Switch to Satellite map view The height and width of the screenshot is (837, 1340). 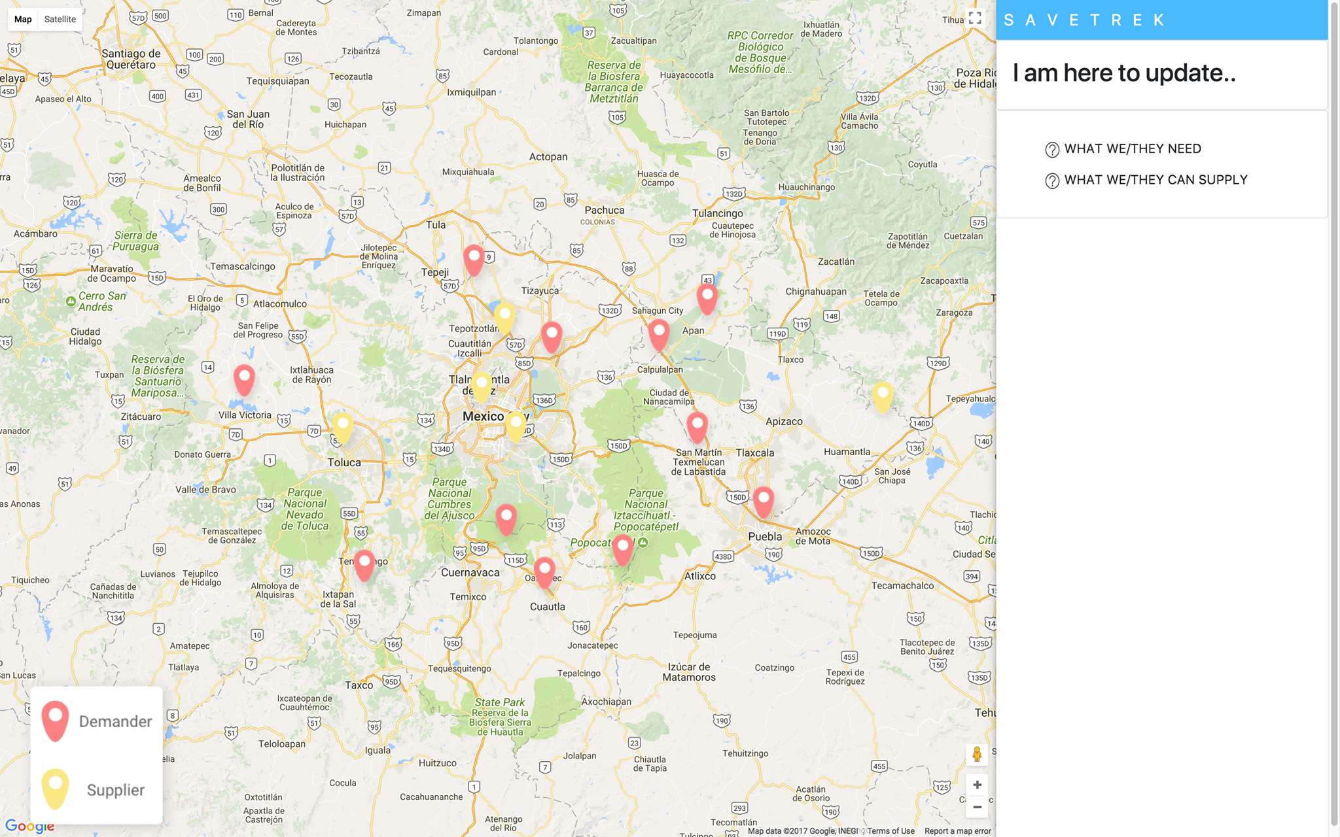pyautogui.click(x=60, y=19)
